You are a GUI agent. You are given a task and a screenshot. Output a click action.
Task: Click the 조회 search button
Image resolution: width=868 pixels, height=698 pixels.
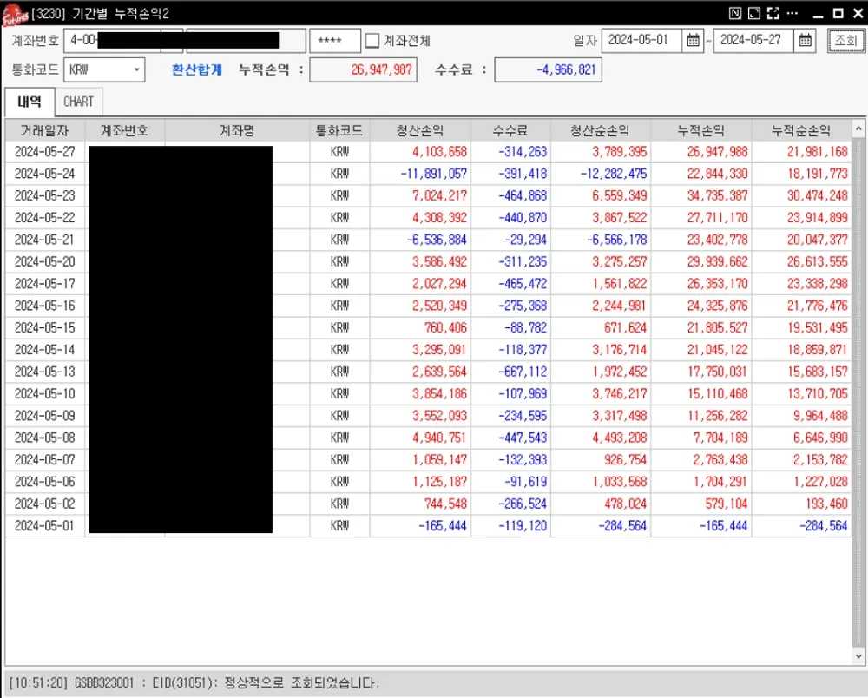coord(845,41)
